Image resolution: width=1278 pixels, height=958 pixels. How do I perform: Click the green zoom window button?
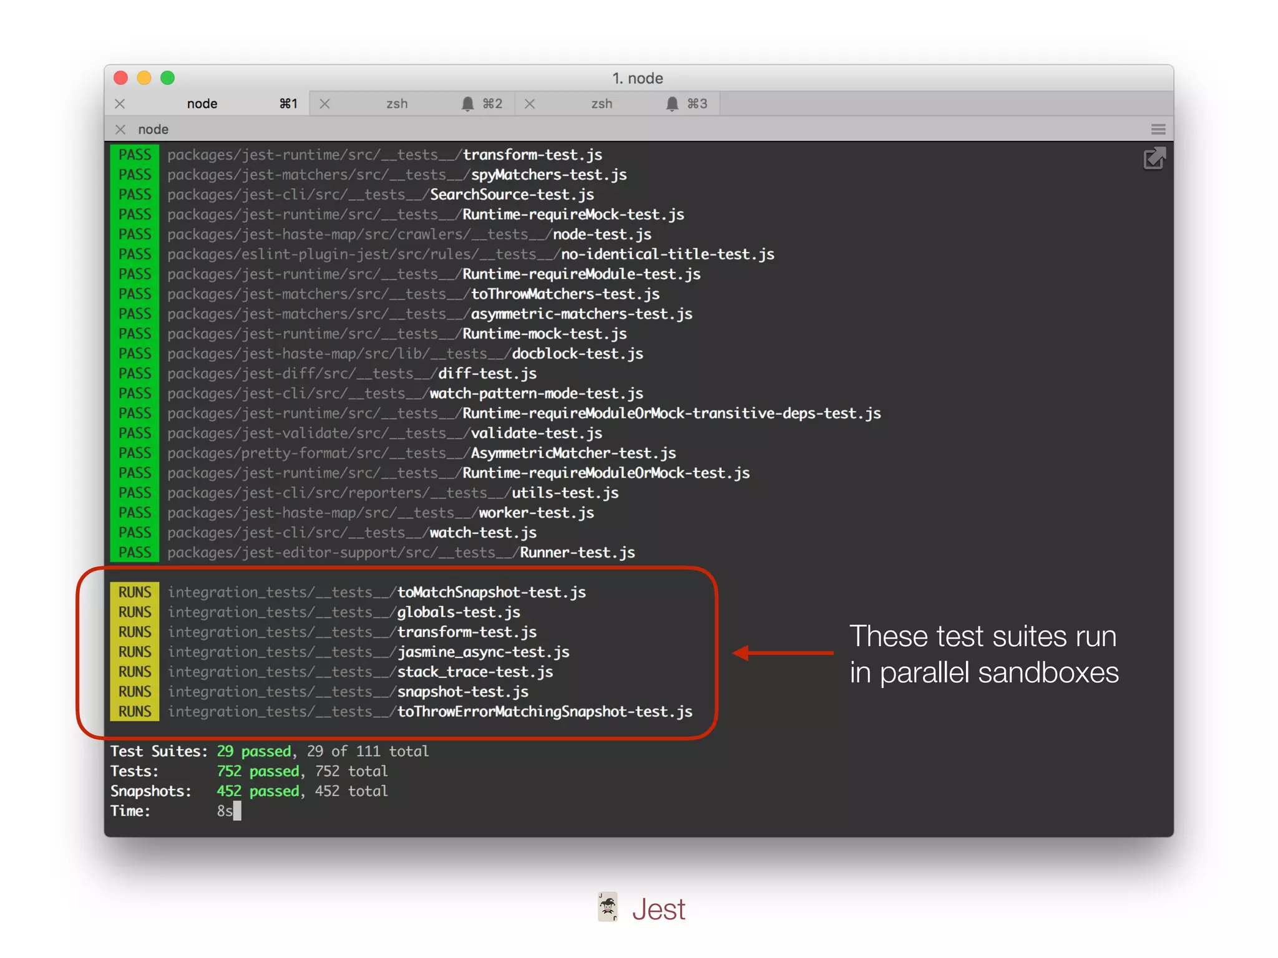(x=167, y=78)
